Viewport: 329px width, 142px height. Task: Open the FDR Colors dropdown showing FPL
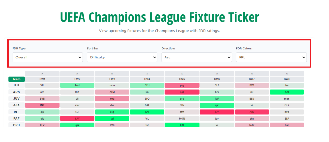(x=271, y=57)
